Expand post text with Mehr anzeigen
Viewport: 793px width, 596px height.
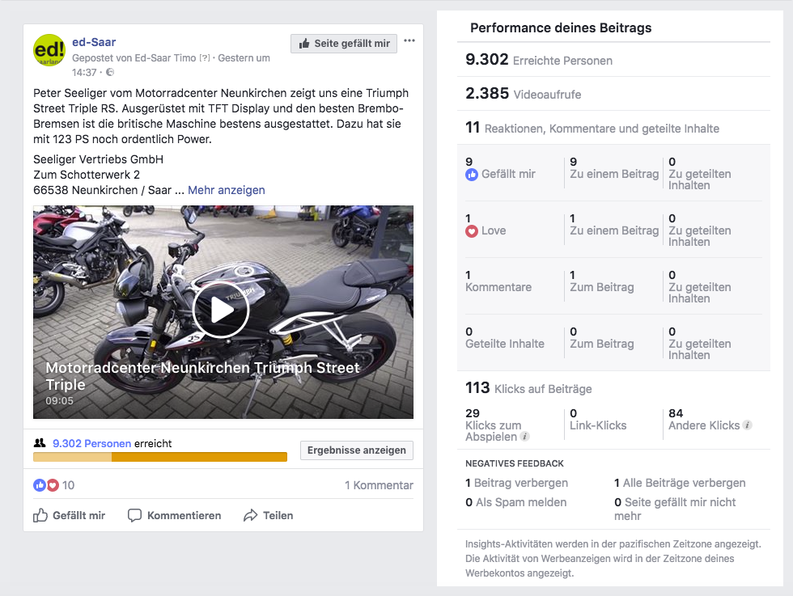tap(226, 190)
